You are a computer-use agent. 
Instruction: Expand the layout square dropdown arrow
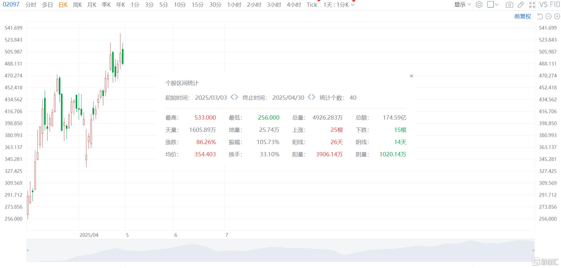tap(497, 5)
